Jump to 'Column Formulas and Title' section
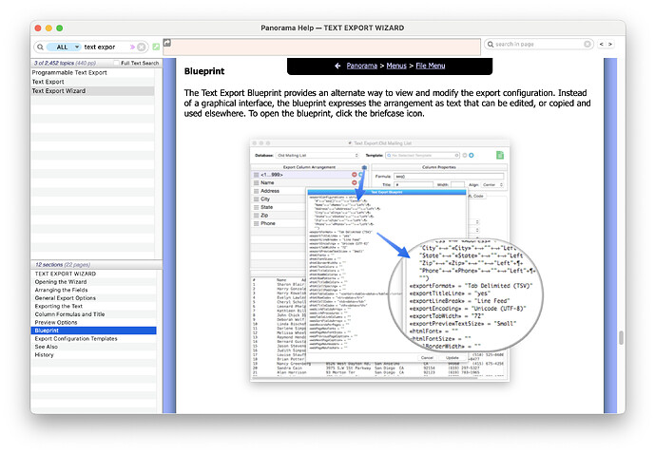This screenshot has height=454, width=655. click(93, 314)
